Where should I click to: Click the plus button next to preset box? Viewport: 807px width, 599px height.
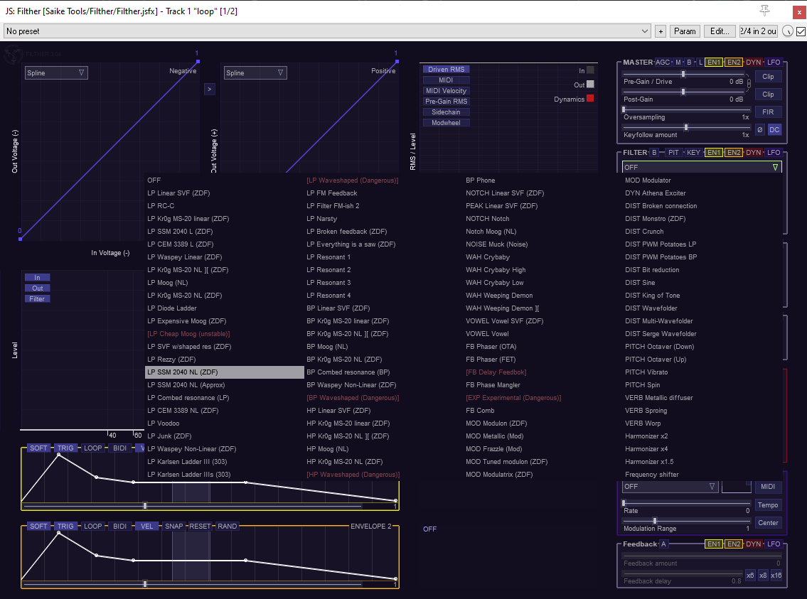(661, 31)
